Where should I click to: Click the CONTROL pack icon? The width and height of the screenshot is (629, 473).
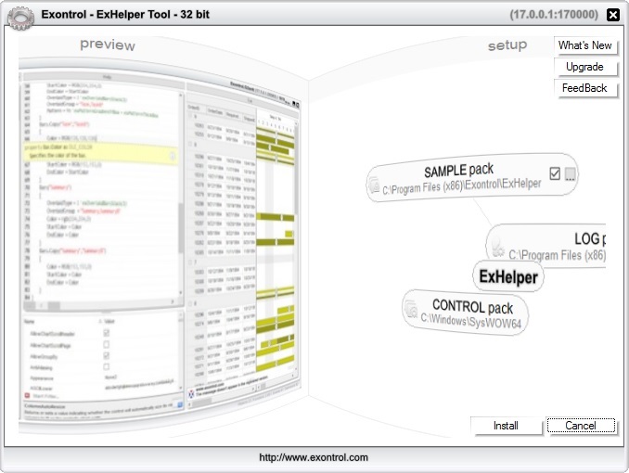[x=411, y=311]
